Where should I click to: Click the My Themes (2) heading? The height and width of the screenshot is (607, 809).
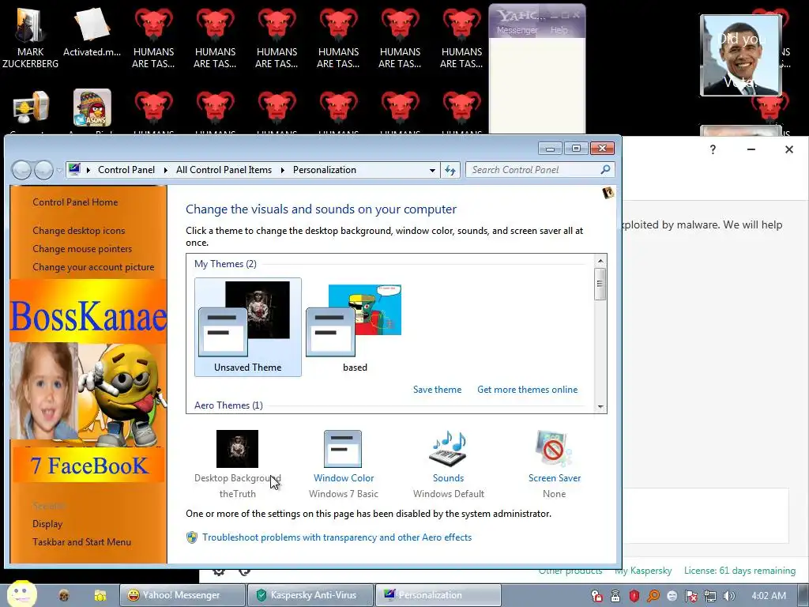pyautogui.click(x=225, y=264)
